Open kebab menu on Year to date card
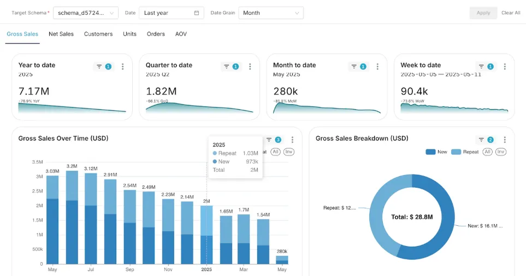Screen dimensions: 526x276 click(122, 67)
